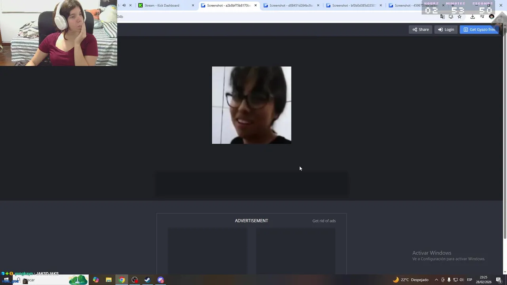The image size is (507, 285).
Task: Click the ESP language indicator
Action: coord(469,280)
